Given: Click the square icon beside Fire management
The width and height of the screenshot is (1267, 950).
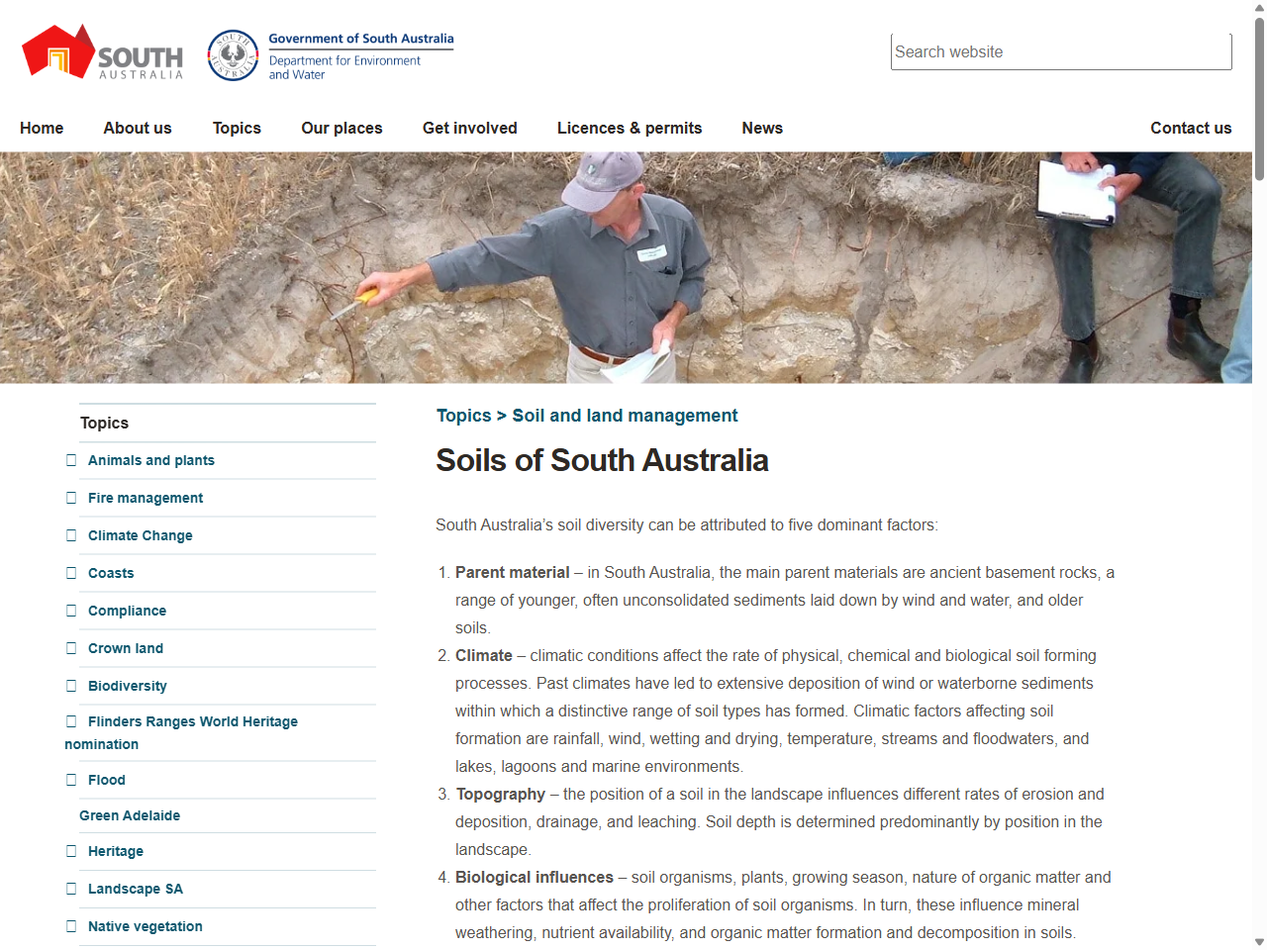Looking at the screenshot, I should (x=70, y=497).
